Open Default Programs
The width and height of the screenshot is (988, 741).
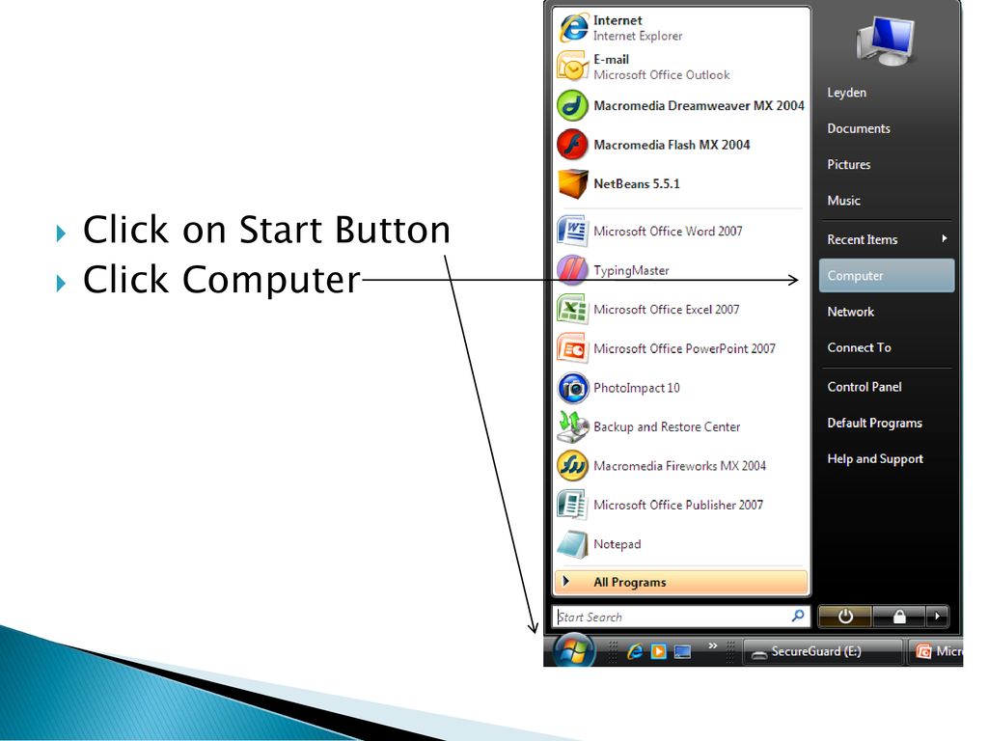point(874,423)
